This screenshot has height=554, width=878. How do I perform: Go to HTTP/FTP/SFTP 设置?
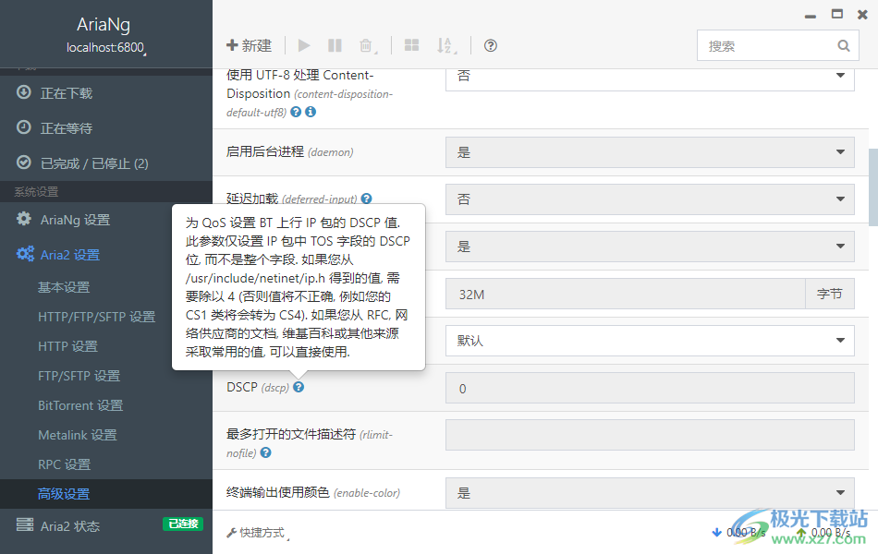[x=96, y=317]
